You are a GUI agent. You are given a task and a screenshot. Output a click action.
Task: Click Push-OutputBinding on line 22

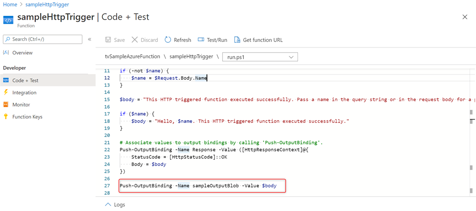click(146, 150)
